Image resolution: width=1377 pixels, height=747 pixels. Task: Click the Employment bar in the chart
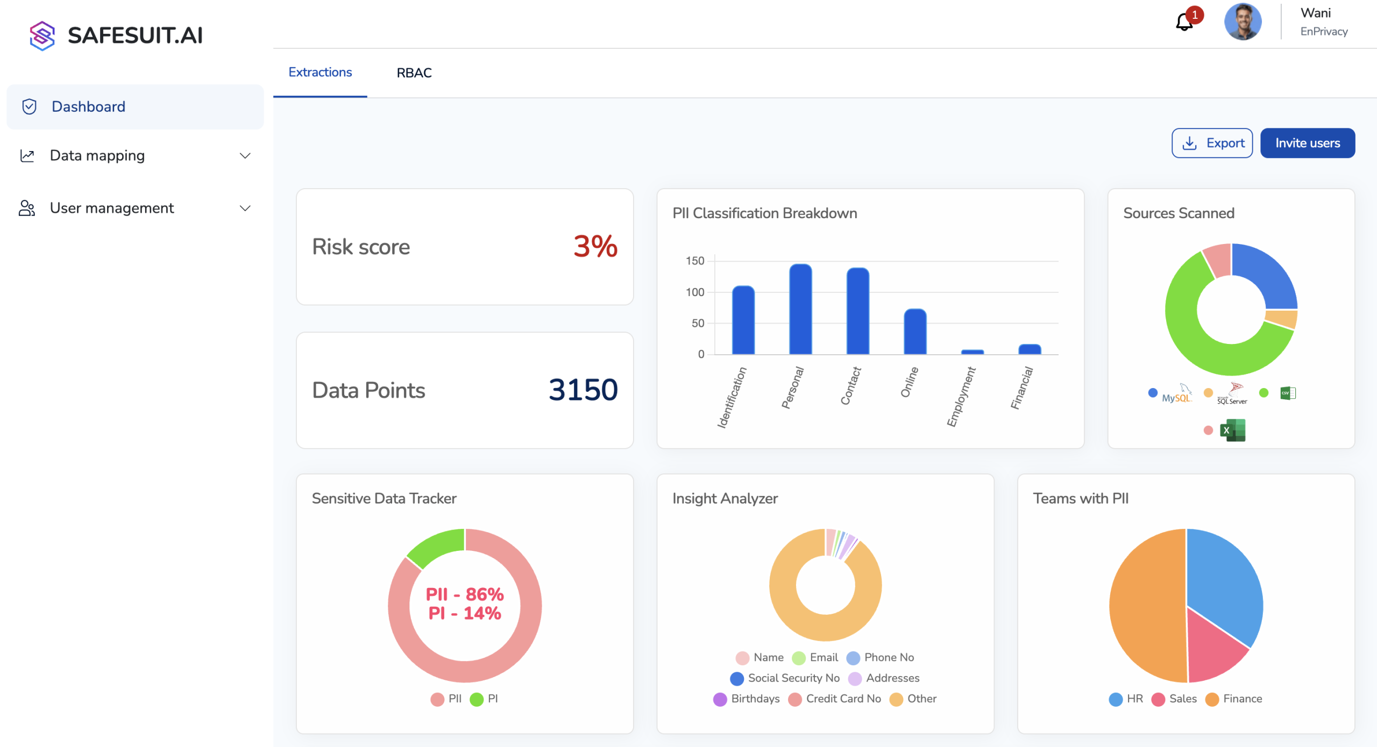pos(973,352)
